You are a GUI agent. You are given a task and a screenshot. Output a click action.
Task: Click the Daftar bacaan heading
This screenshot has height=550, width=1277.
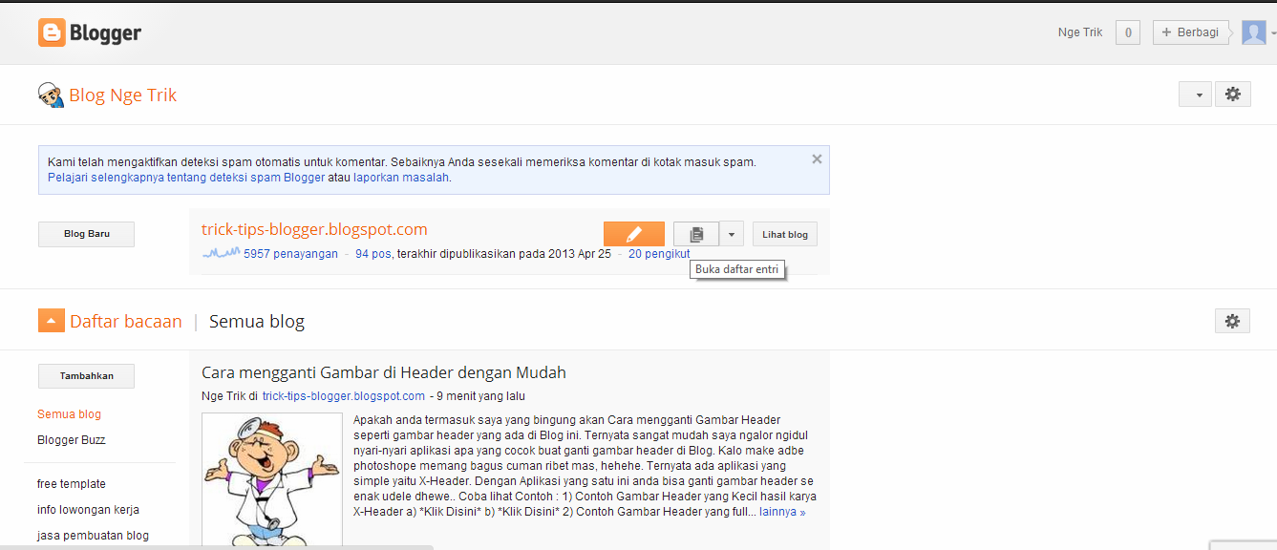[126, 322]
